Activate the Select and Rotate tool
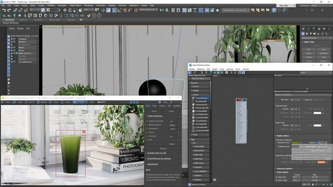This screenshot has height=187, width=333. (70, 10)
